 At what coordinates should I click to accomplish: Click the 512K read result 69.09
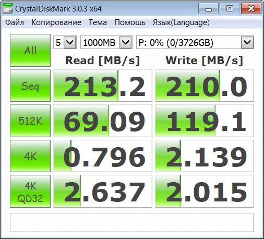pyautogui.click(x=103, y=121)
